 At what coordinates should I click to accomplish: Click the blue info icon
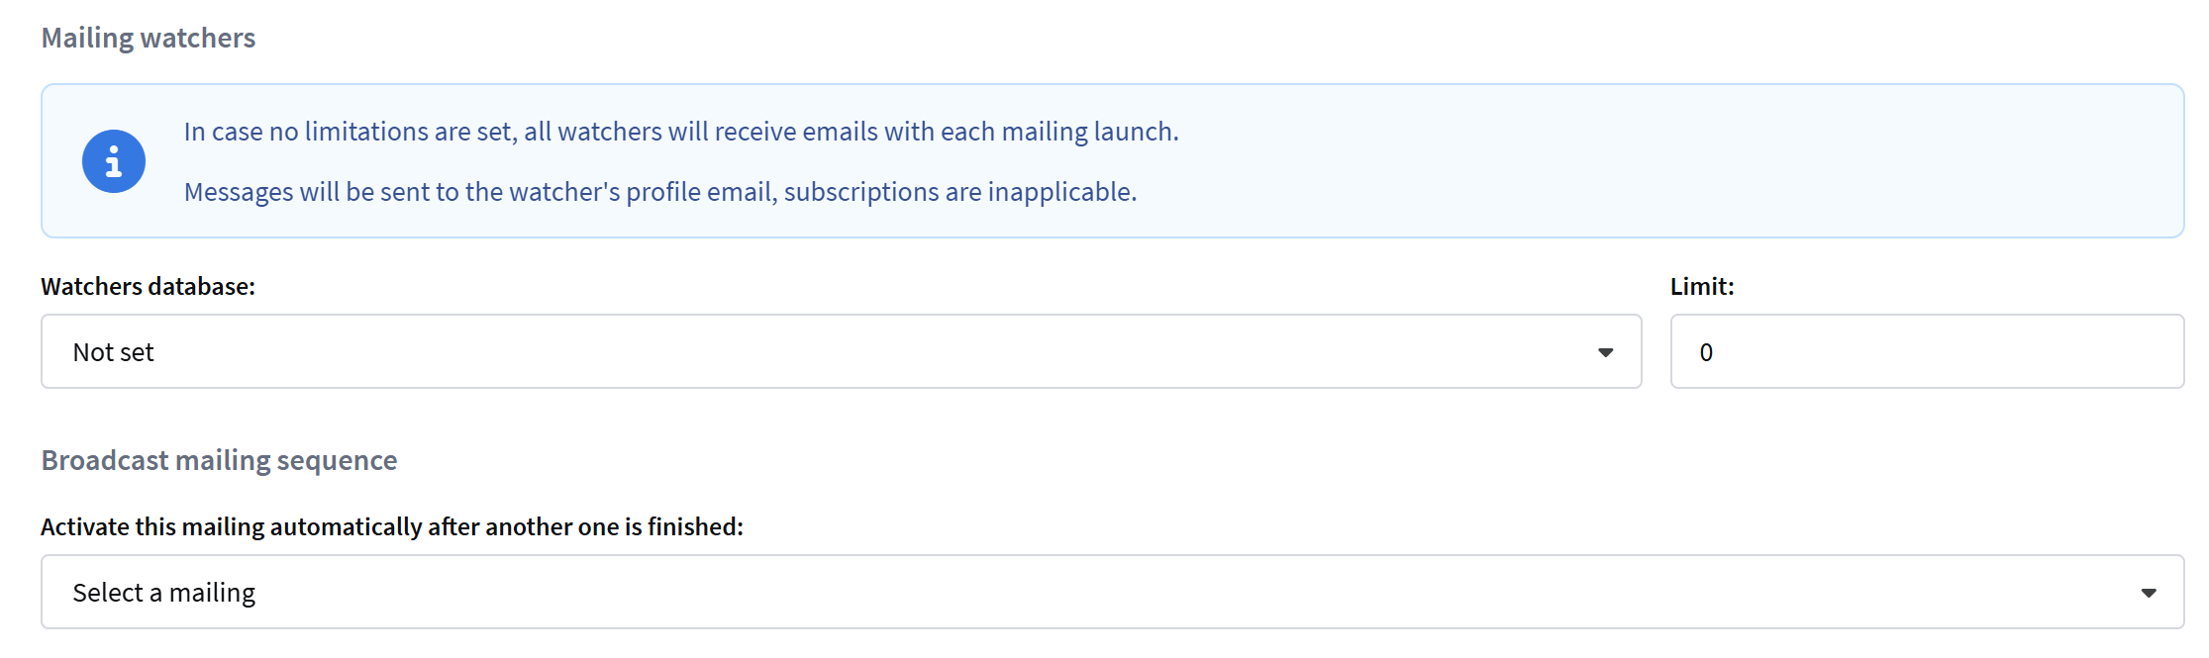tap(114, 161)
